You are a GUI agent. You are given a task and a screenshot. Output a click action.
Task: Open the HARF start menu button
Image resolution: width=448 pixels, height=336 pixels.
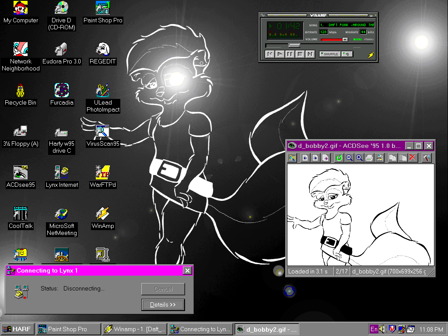17,329
